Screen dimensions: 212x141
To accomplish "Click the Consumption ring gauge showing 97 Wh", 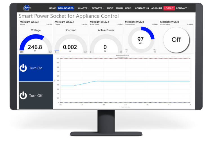I will coord(141,39).
